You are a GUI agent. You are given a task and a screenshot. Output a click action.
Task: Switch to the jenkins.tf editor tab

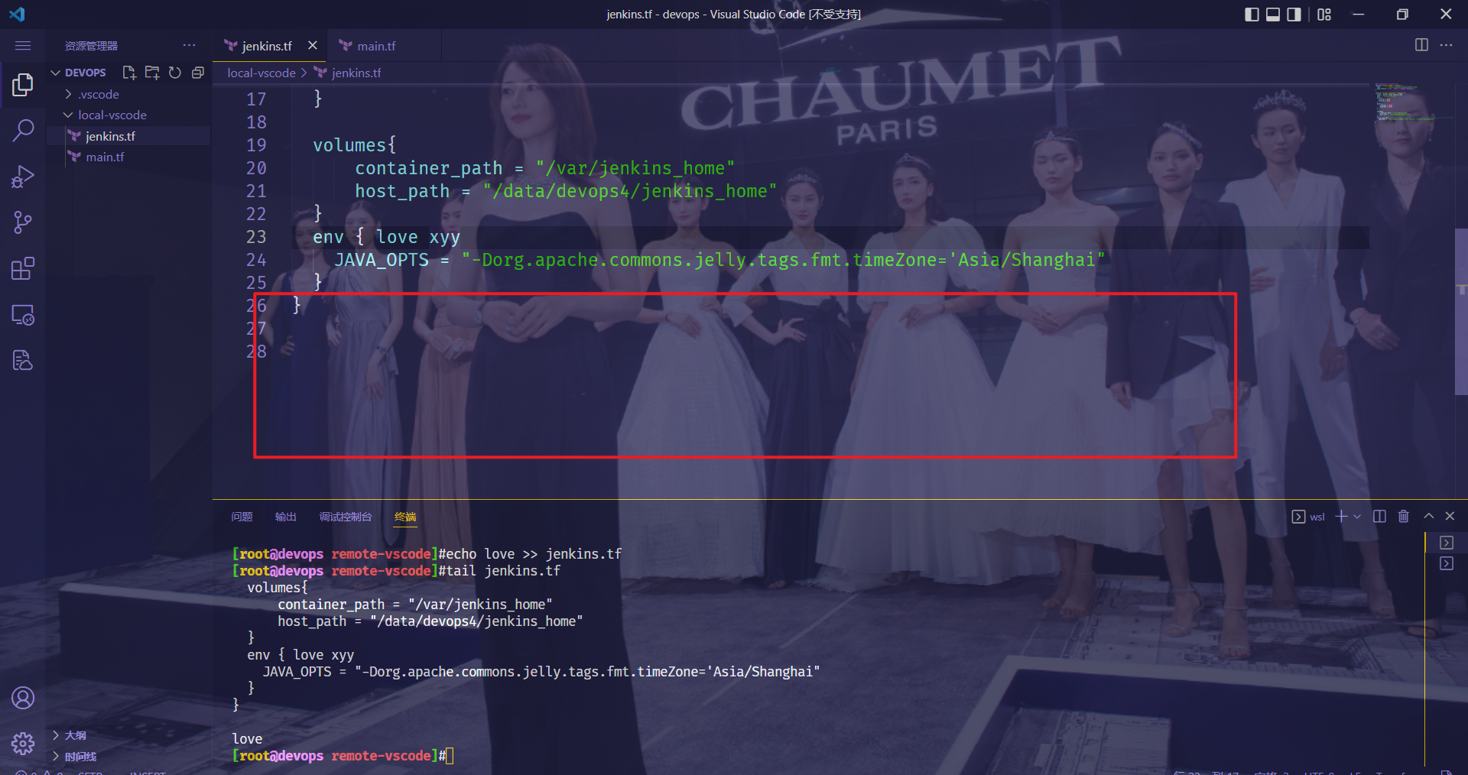[x=267, y=46]
